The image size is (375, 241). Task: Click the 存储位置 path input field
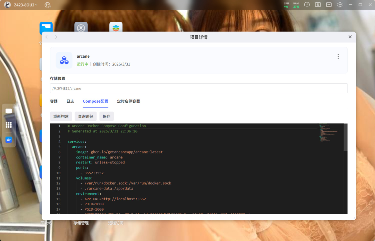[x=199, y=88]
